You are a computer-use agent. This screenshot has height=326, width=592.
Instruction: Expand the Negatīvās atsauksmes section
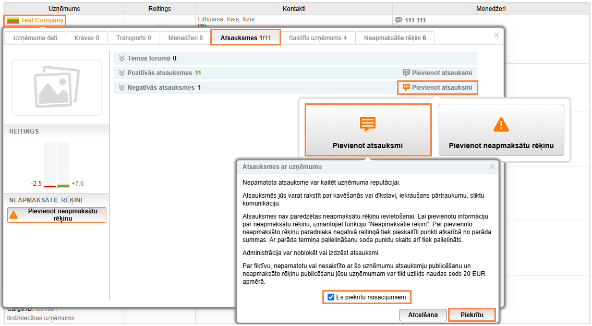[x=122, y=88]
